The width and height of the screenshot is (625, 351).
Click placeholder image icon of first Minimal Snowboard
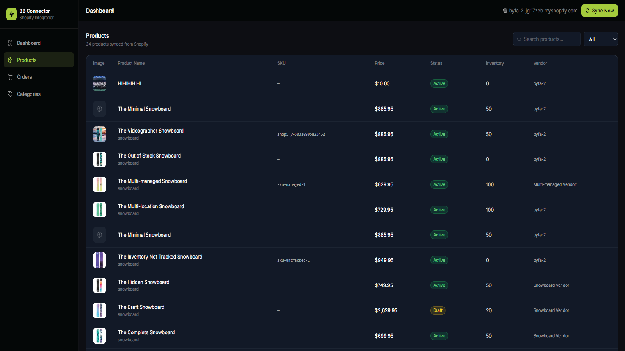click(100, 109)
